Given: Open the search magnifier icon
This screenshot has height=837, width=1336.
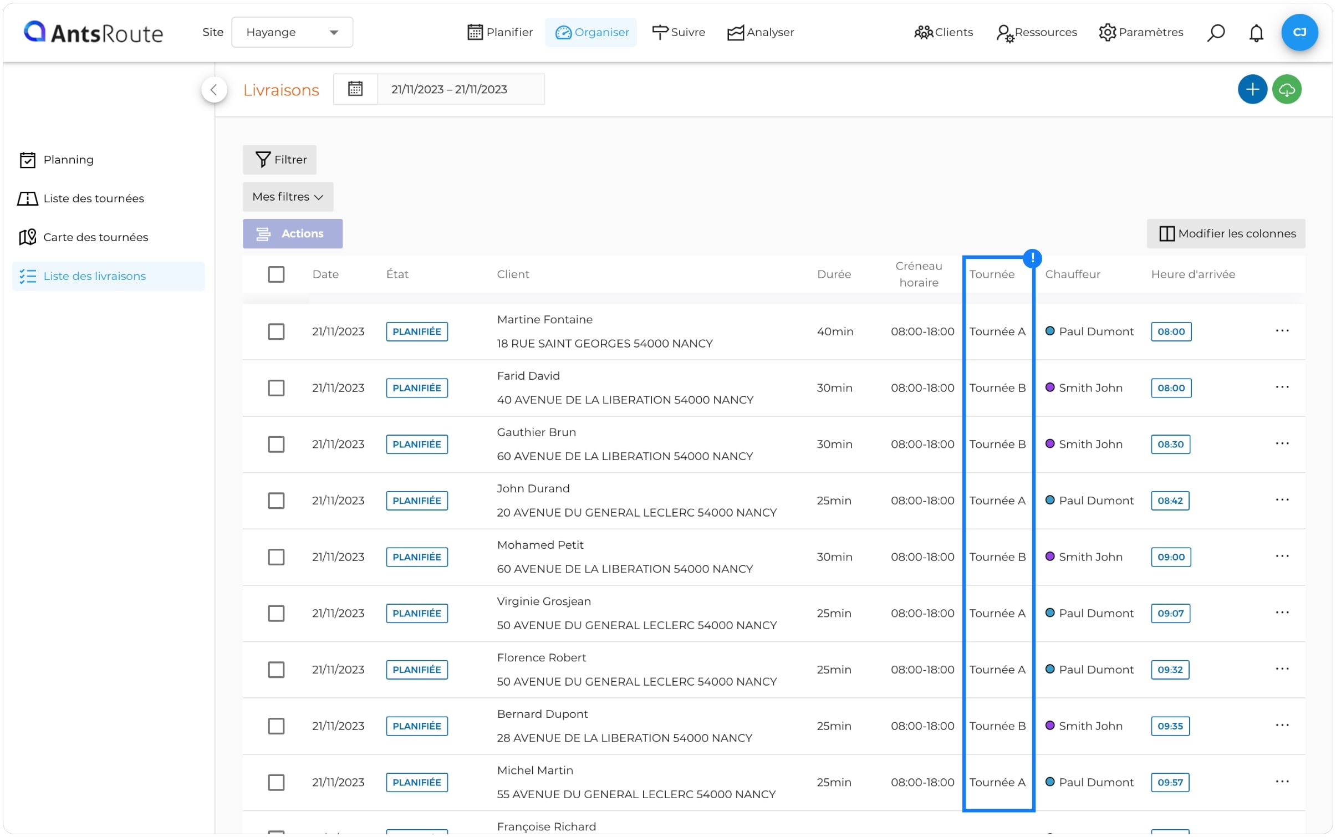Looking at the screenshot, I should coord(1215,33).
